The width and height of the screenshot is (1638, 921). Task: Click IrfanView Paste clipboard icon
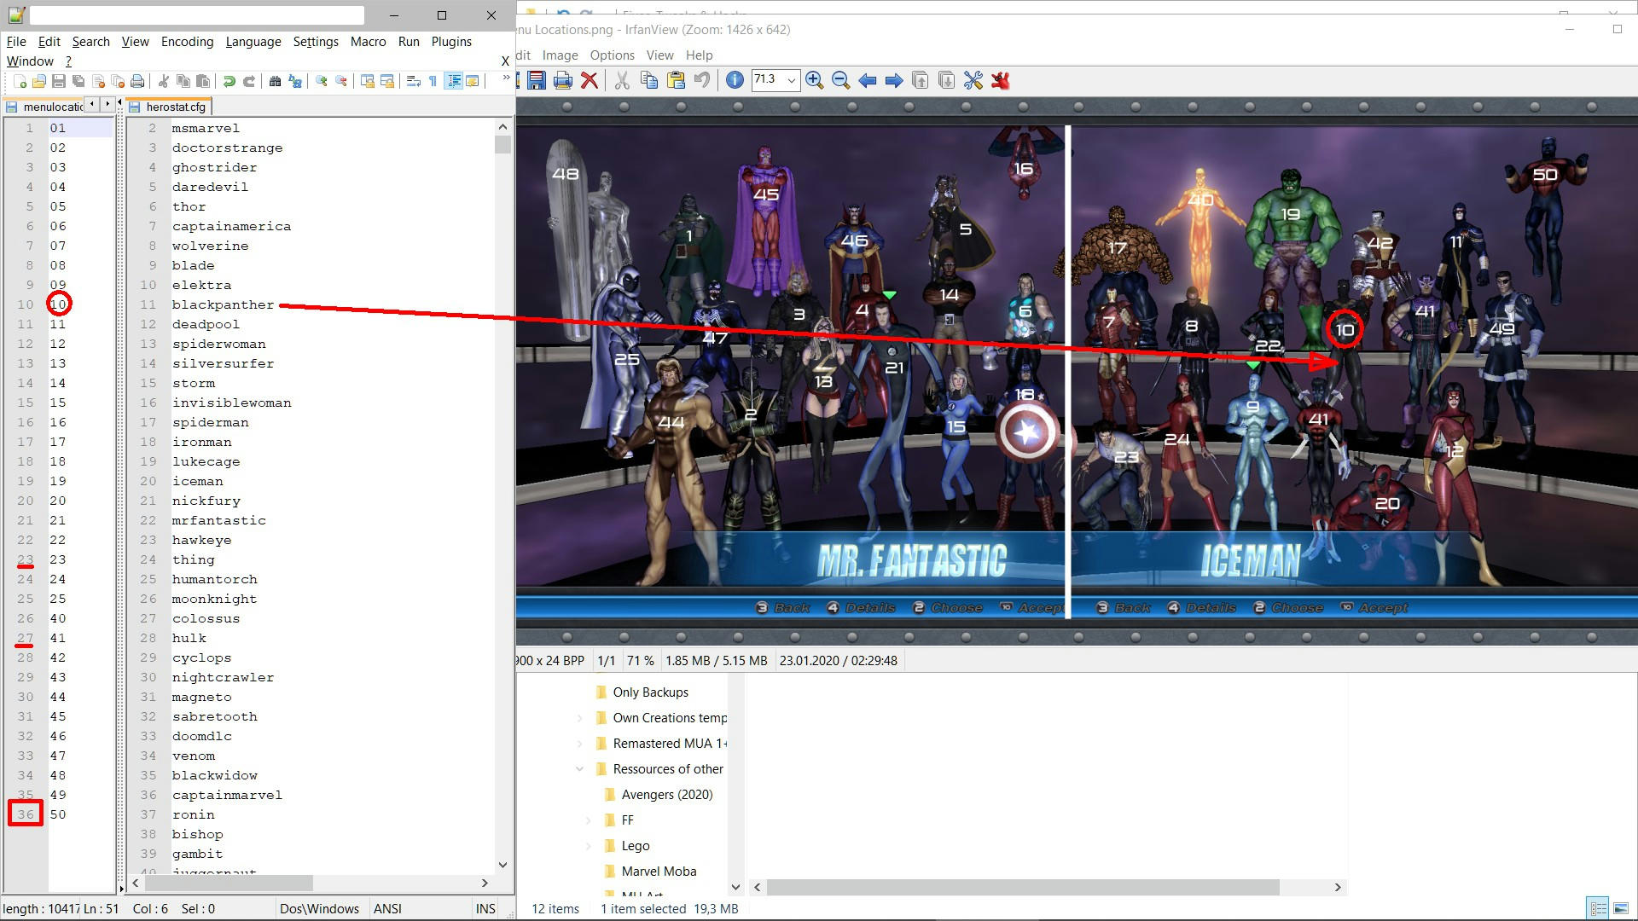676,80
